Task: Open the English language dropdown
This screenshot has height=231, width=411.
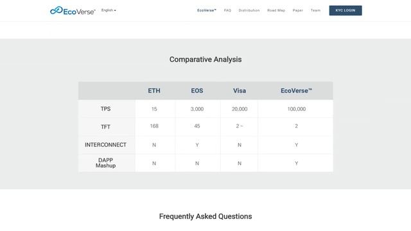Action: coord(109,10)
